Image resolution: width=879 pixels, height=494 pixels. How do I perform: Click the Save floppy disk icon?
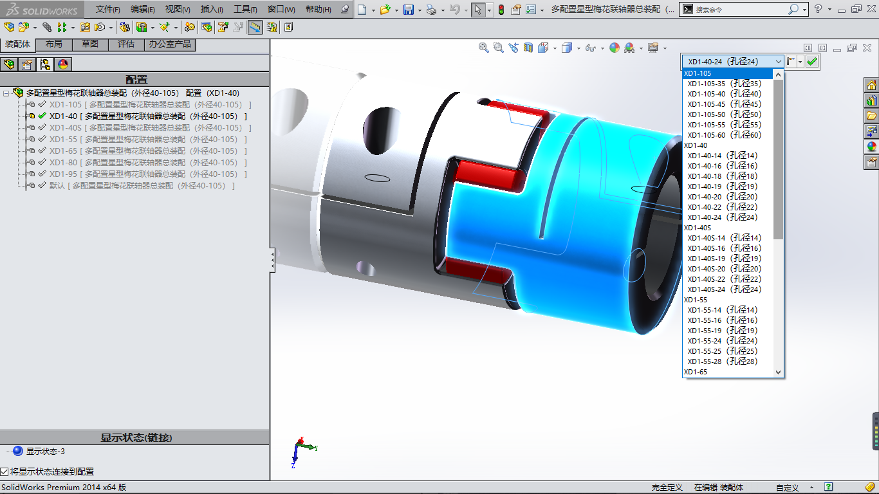point(409,10)
